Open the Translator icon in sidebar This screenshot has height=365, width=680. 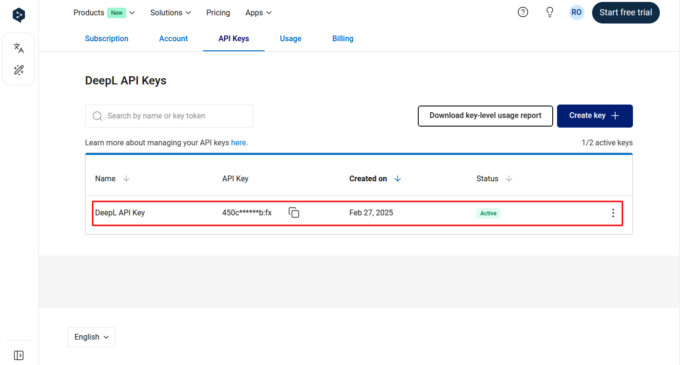click(19, 47)
